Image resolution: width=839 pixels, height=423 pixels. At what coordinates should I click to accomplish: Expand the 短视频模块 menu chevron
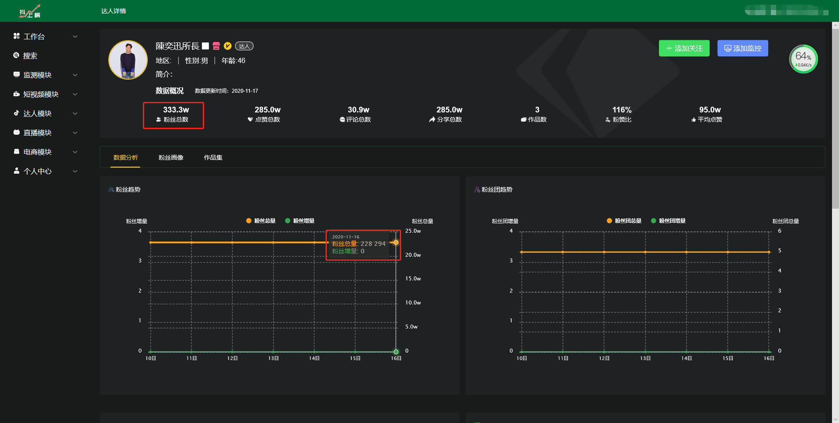[75, 94]
